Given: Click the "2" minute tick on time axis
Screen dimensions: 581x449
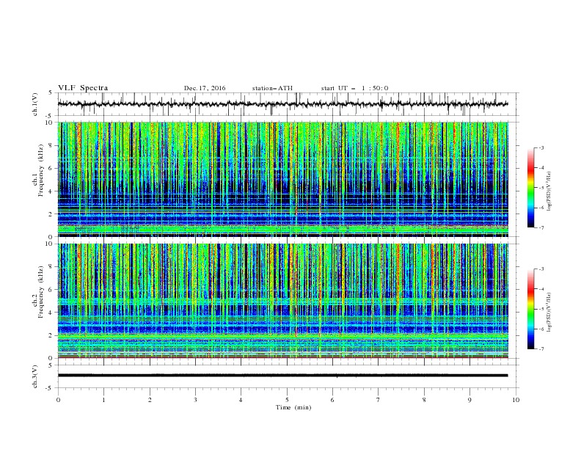Looking at the screenshot, I should pyautogui.click(x=150, y=400).
